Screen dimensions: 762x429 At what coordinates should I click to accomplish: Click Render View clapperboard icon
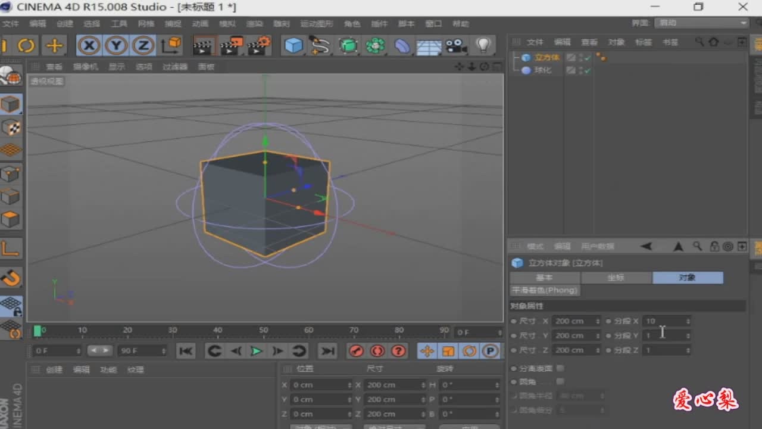pyautogui.click(x=204, y=45)
